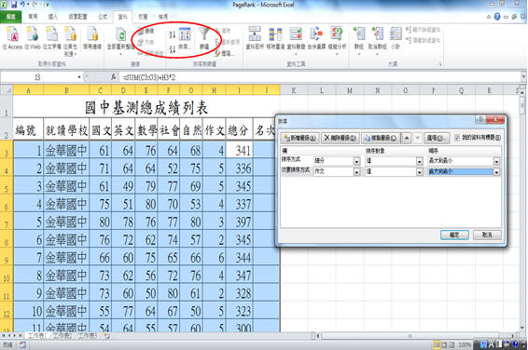This screenshot has width=528, height=350.
Task: Click the column C header
Action: coord(101,90)
